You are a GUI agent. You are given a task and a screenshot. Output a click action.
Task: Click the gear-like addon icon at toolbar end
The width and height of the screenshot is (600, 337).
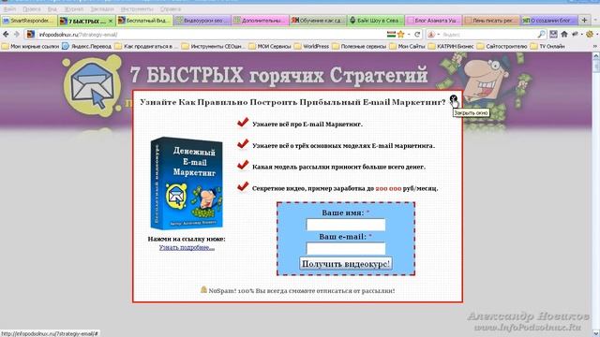tap(590, 35)
